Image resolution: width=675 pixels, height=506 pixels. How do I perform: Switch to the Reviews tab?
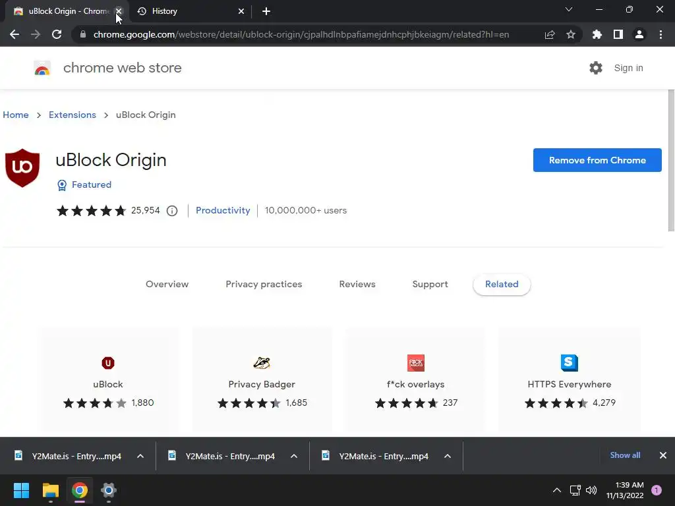357,285
